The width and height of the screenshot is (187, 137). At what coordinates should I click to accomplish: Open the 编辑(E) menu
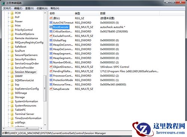(x=18, y=8)
